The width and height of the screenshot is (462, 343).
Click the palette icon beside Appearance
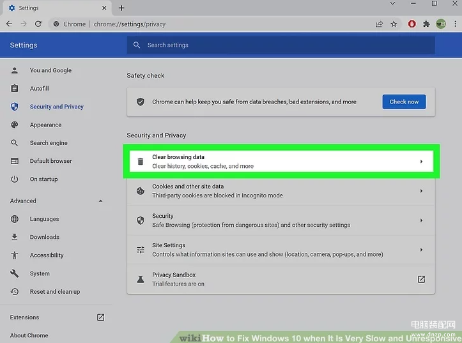[x=15, y=125]
